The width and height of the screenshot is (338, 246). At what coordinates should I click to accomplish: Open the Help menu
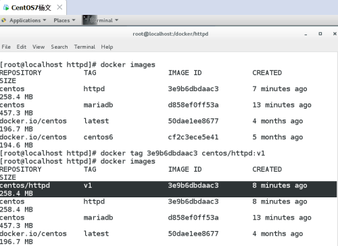click(x=107, y=47)
